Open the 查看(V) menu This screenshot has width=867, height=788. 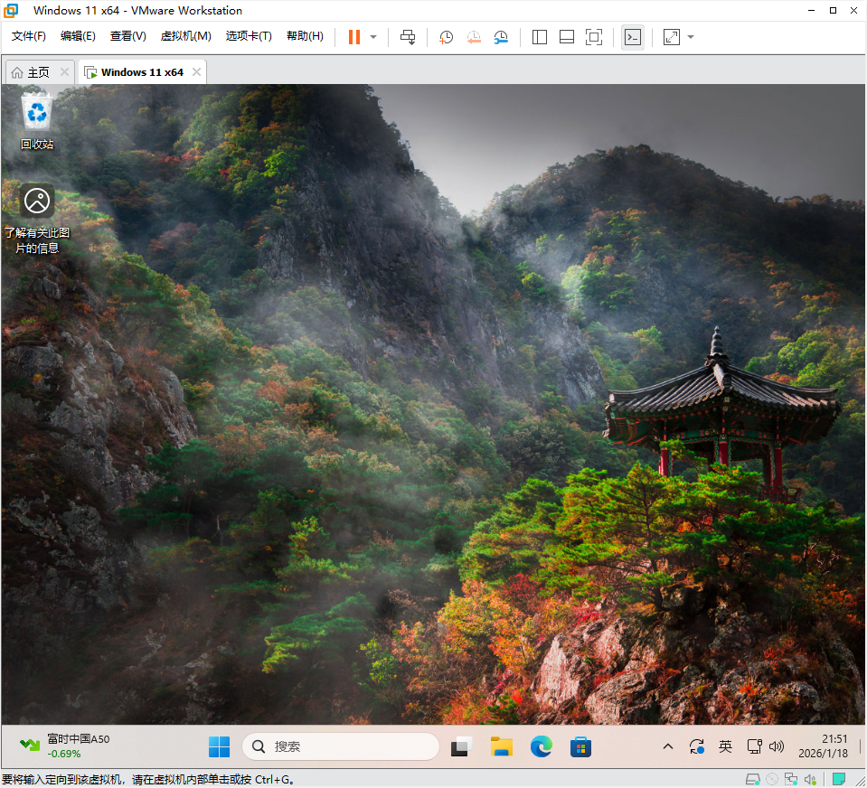pyautogui.click(x=127, y=36)
